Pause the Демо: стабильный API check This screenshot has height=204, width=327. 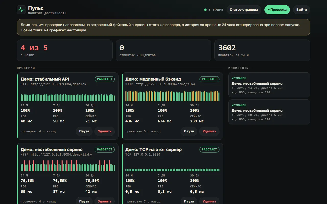tap(84, 131)
